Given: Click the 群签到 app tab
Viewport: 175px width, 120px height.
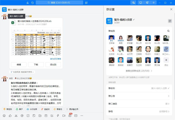Looking at the screenshot, I should pyautogui.click(x=8, y=109).
